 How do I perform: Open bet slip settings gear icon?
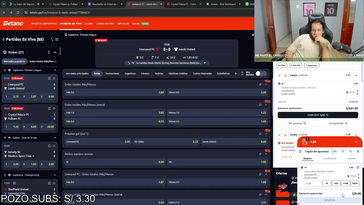tap(358, 151)
